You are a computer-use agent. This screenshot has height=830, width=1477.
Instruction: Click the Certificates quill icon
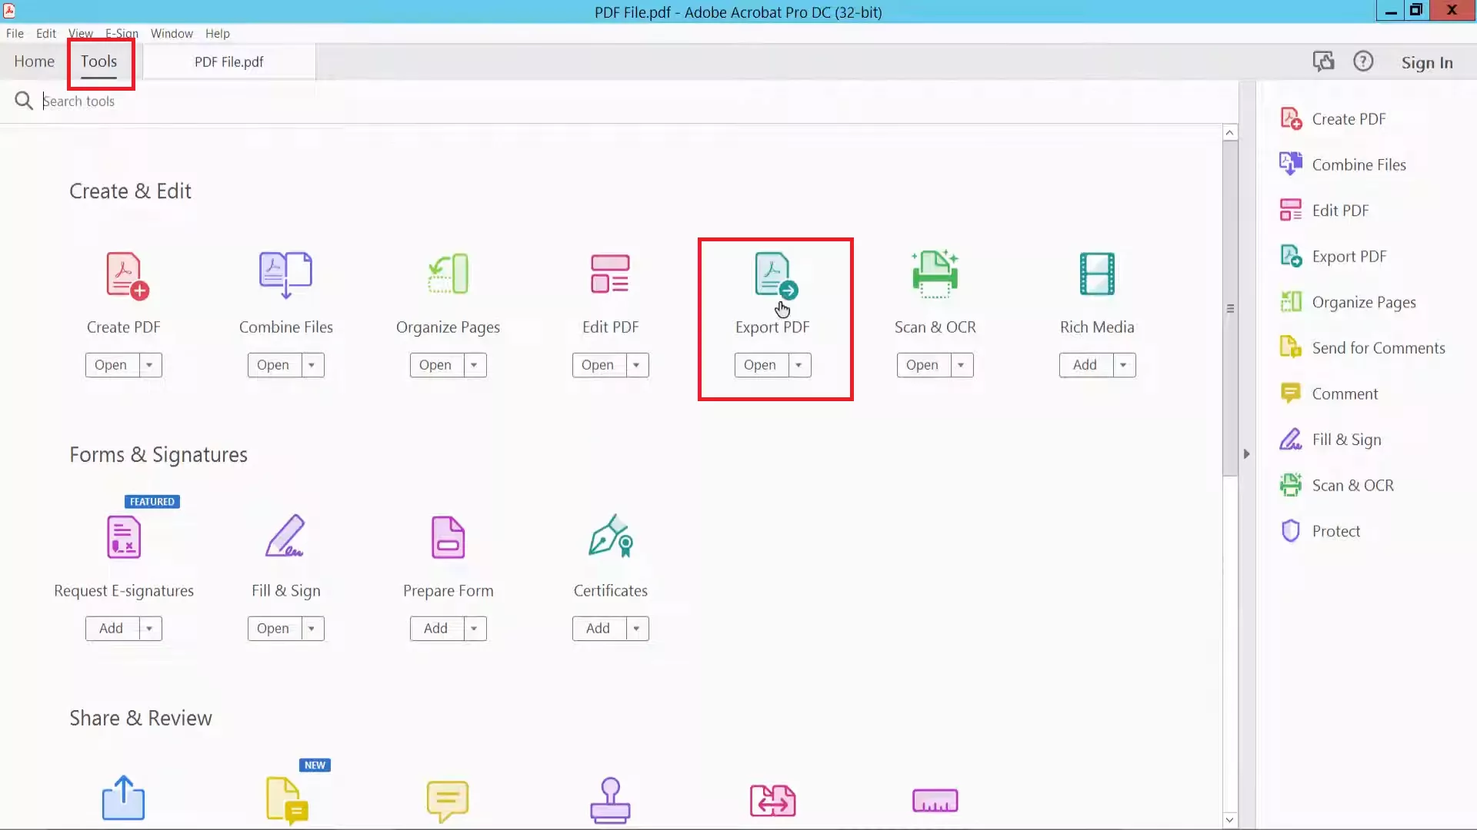pos(610,538)
